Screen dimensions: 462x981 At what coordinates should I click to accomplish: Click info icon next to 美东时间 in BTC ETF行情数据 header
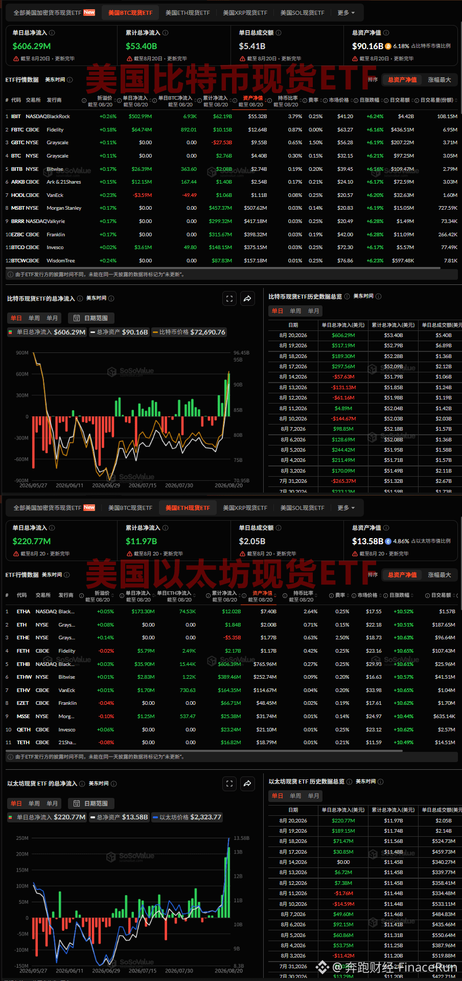(x=70, y=80)
